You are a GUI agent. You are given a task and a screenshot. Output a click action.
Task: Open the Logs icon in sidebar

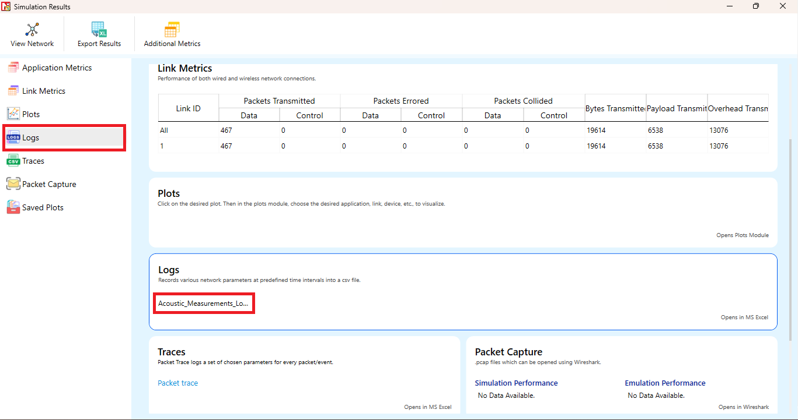click(x=13, y=137)
